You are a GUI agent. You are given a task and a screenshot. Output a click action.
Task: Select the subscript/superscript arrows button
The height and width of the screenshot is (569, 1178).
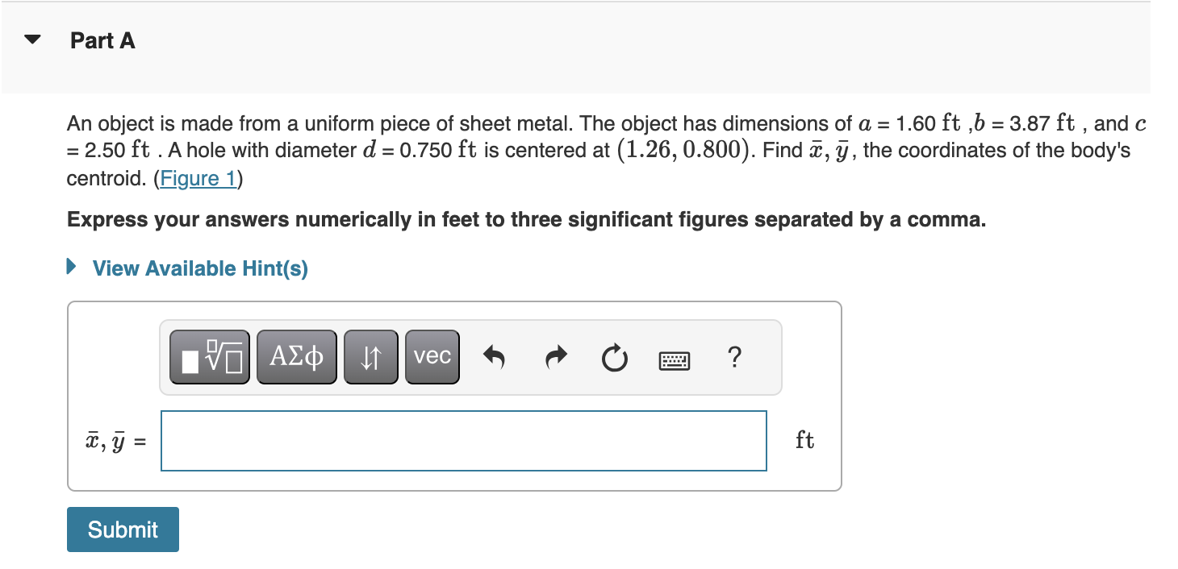click(x=370, y=355)
